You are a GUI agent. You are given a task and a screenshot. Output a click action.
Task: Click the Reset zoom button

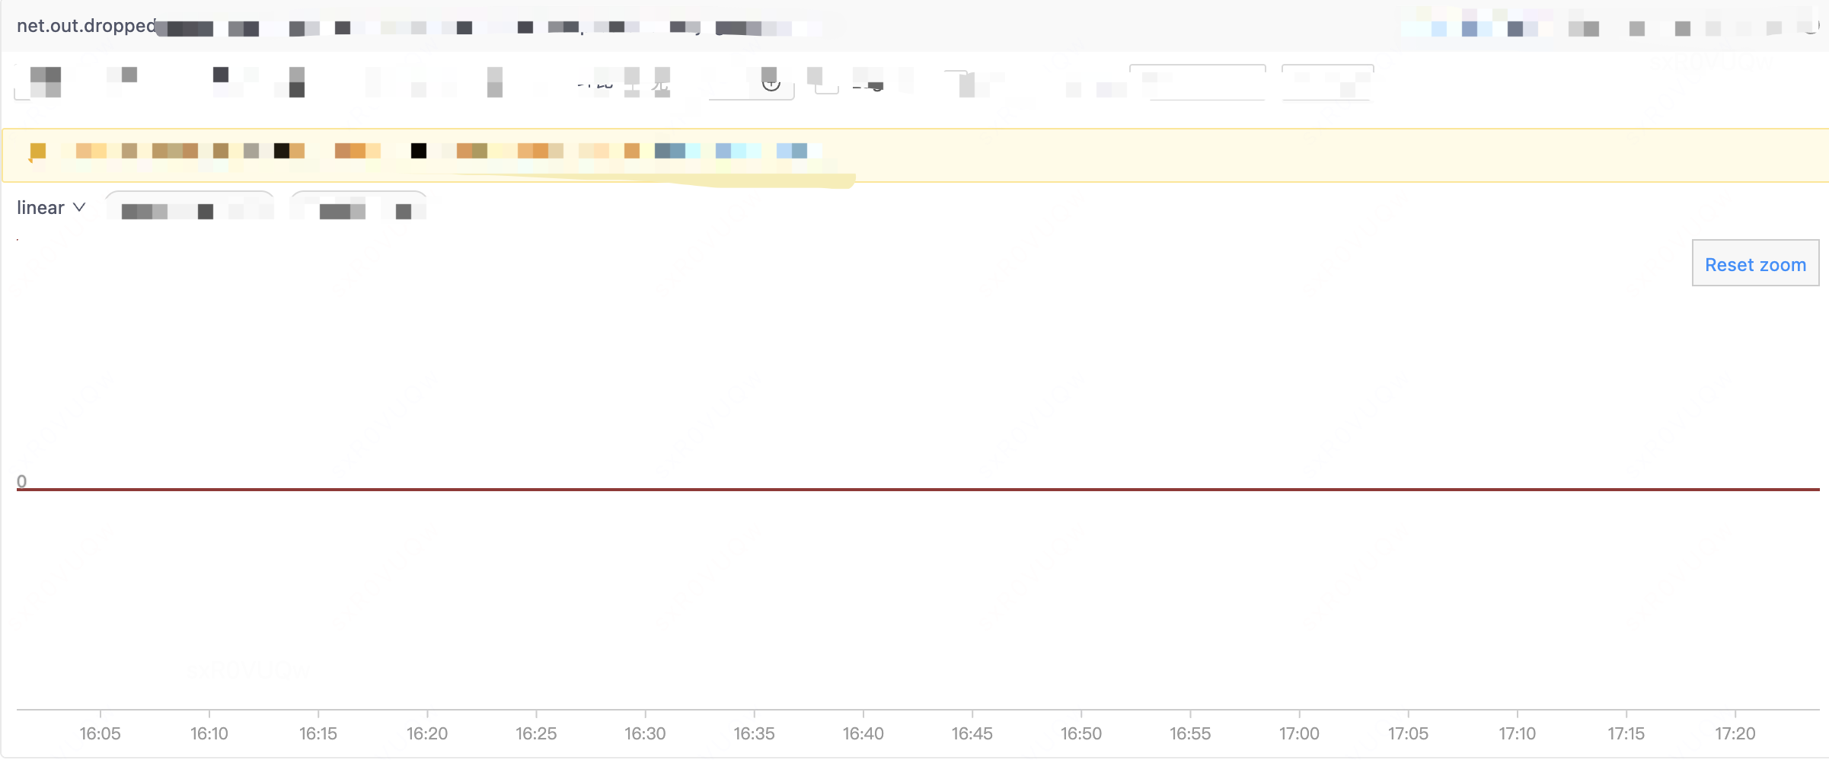[1754, 263]
